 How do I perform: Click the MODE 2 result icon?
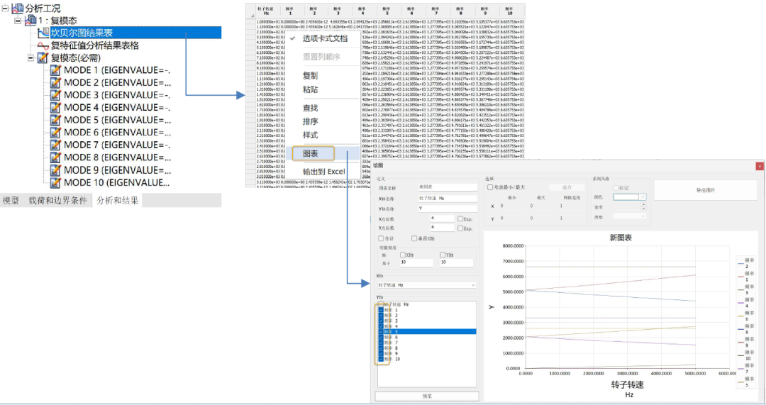(x=56, y=82)
